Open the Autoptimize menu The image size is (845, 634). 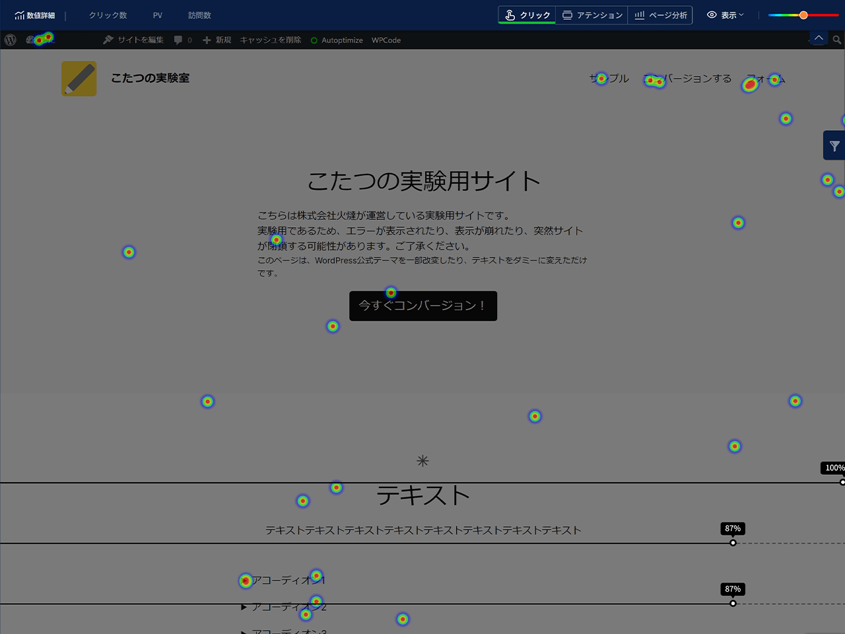click(x=337, y=40)
